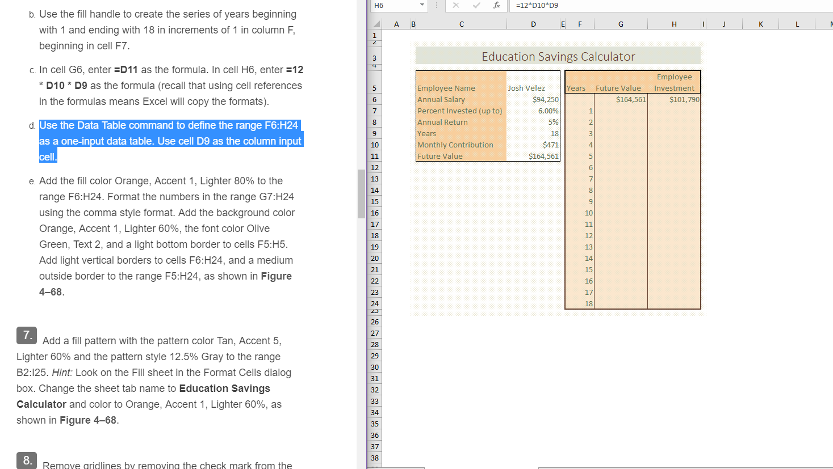Click the Education Savings Calculator title cell
The width and height of the screenshot is (833, 469).
point(558,56)
